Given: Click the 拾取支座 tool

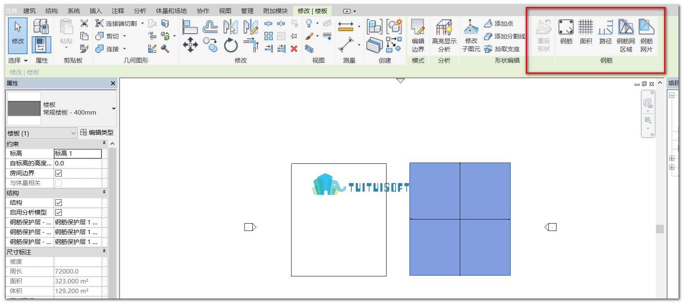Looking at the screenshot, I should pyautogui.click(x=502, y=49).
